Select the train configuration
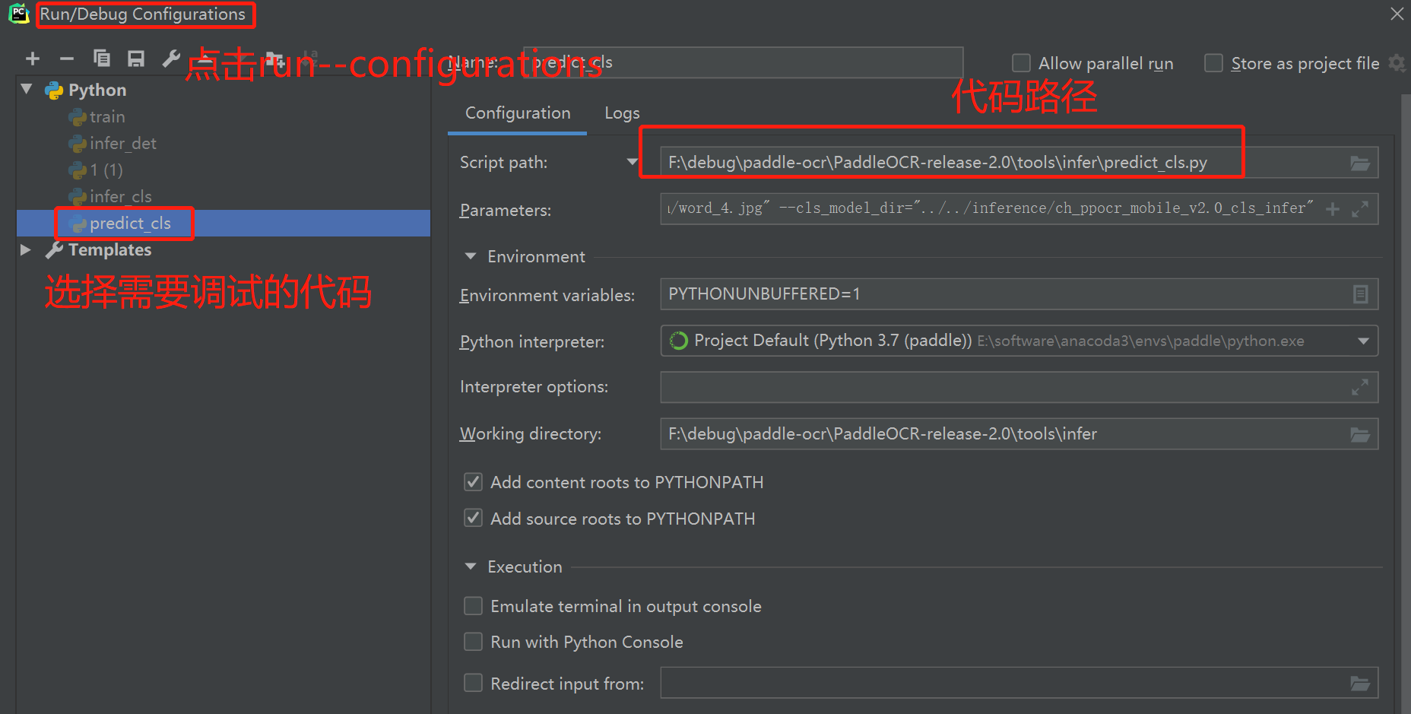The width and height of the screenshot is (1411, 714). click(x=105, y=116)
